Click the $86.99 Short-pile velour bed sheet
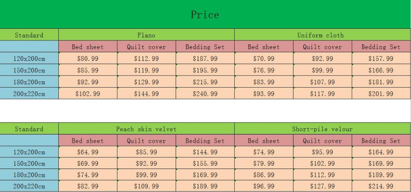411x192 pixels. coord(264,175)
